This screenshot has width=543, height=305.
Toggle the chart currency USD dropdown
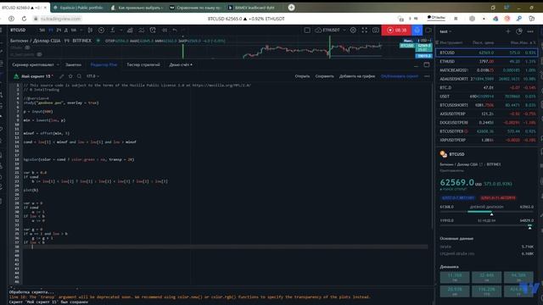424,41
